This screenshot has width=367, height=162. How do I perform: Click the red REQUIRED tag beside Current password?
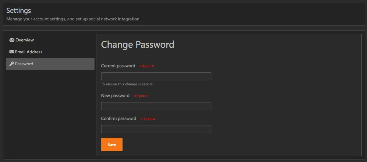coord(147,66)
